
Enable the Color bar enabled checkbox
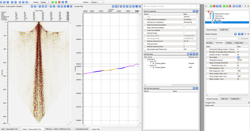[184, 30]
